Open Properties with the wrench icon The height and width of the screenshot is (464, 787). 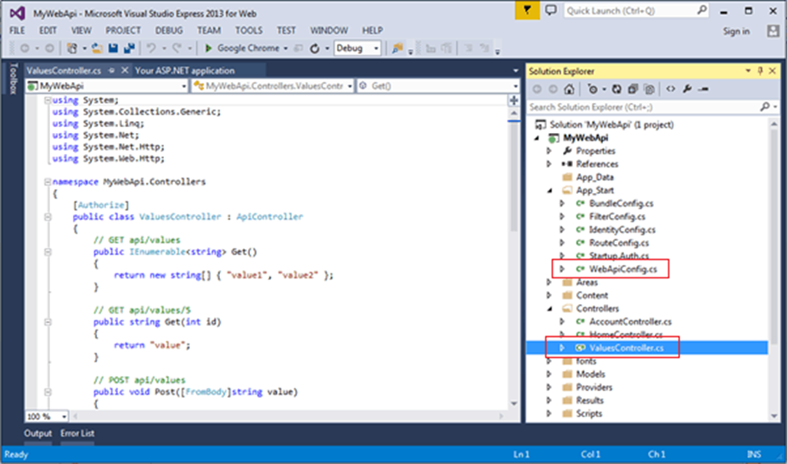pos(687,89)
